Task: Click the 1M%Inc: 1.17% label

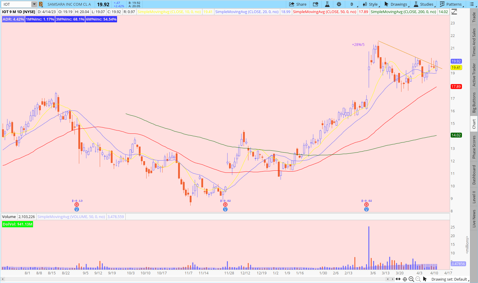Action: click(x=40, y=19)
